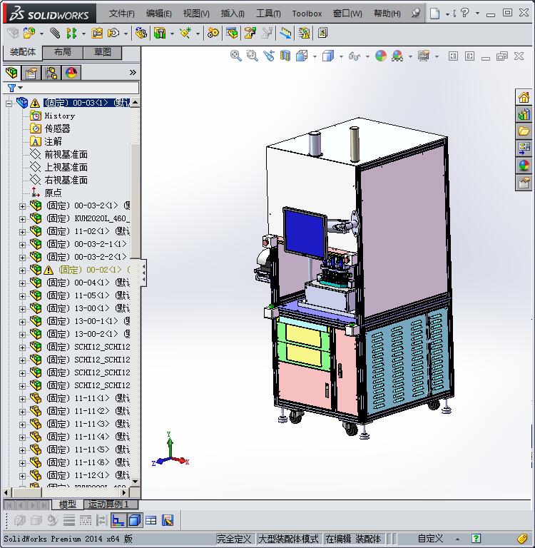Screen dimensions: 535x548
Task: Open the Display Style dropdown arrow
Action: [x=341, y=56]
